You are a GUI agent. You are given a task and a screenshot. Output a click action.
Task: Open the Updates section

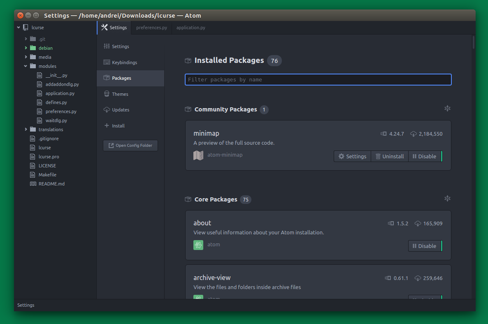[130, 110]
